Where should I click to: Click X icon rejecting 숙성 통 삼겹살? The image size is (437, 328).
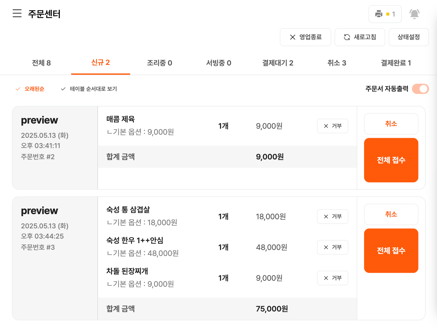(326, 216)
